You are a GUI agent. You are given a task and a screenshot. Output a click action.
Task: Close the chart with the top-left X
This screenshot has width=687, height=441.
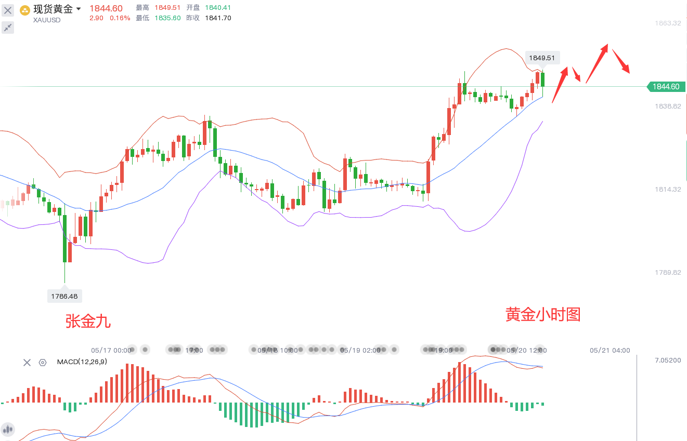pos(8,10)
